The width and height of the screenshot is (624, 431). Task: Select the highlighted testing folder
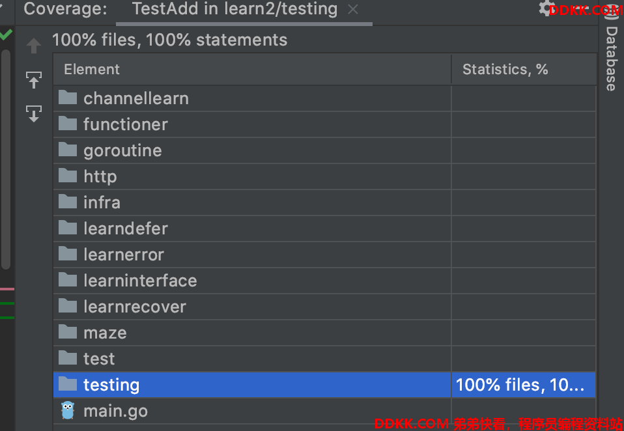111,385
